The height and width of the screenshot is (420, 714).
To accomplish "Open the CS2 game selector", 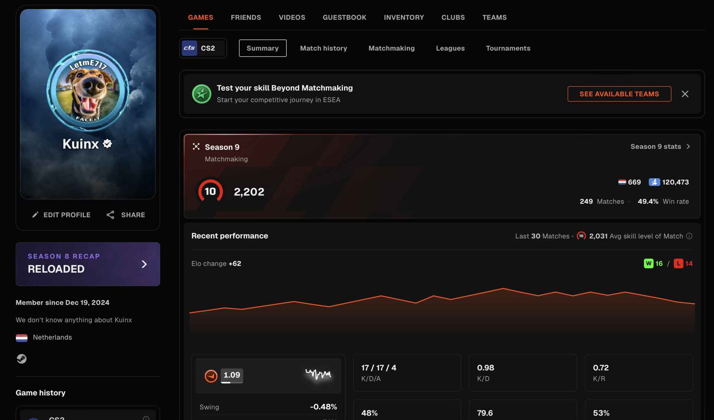I will point(203,48).
